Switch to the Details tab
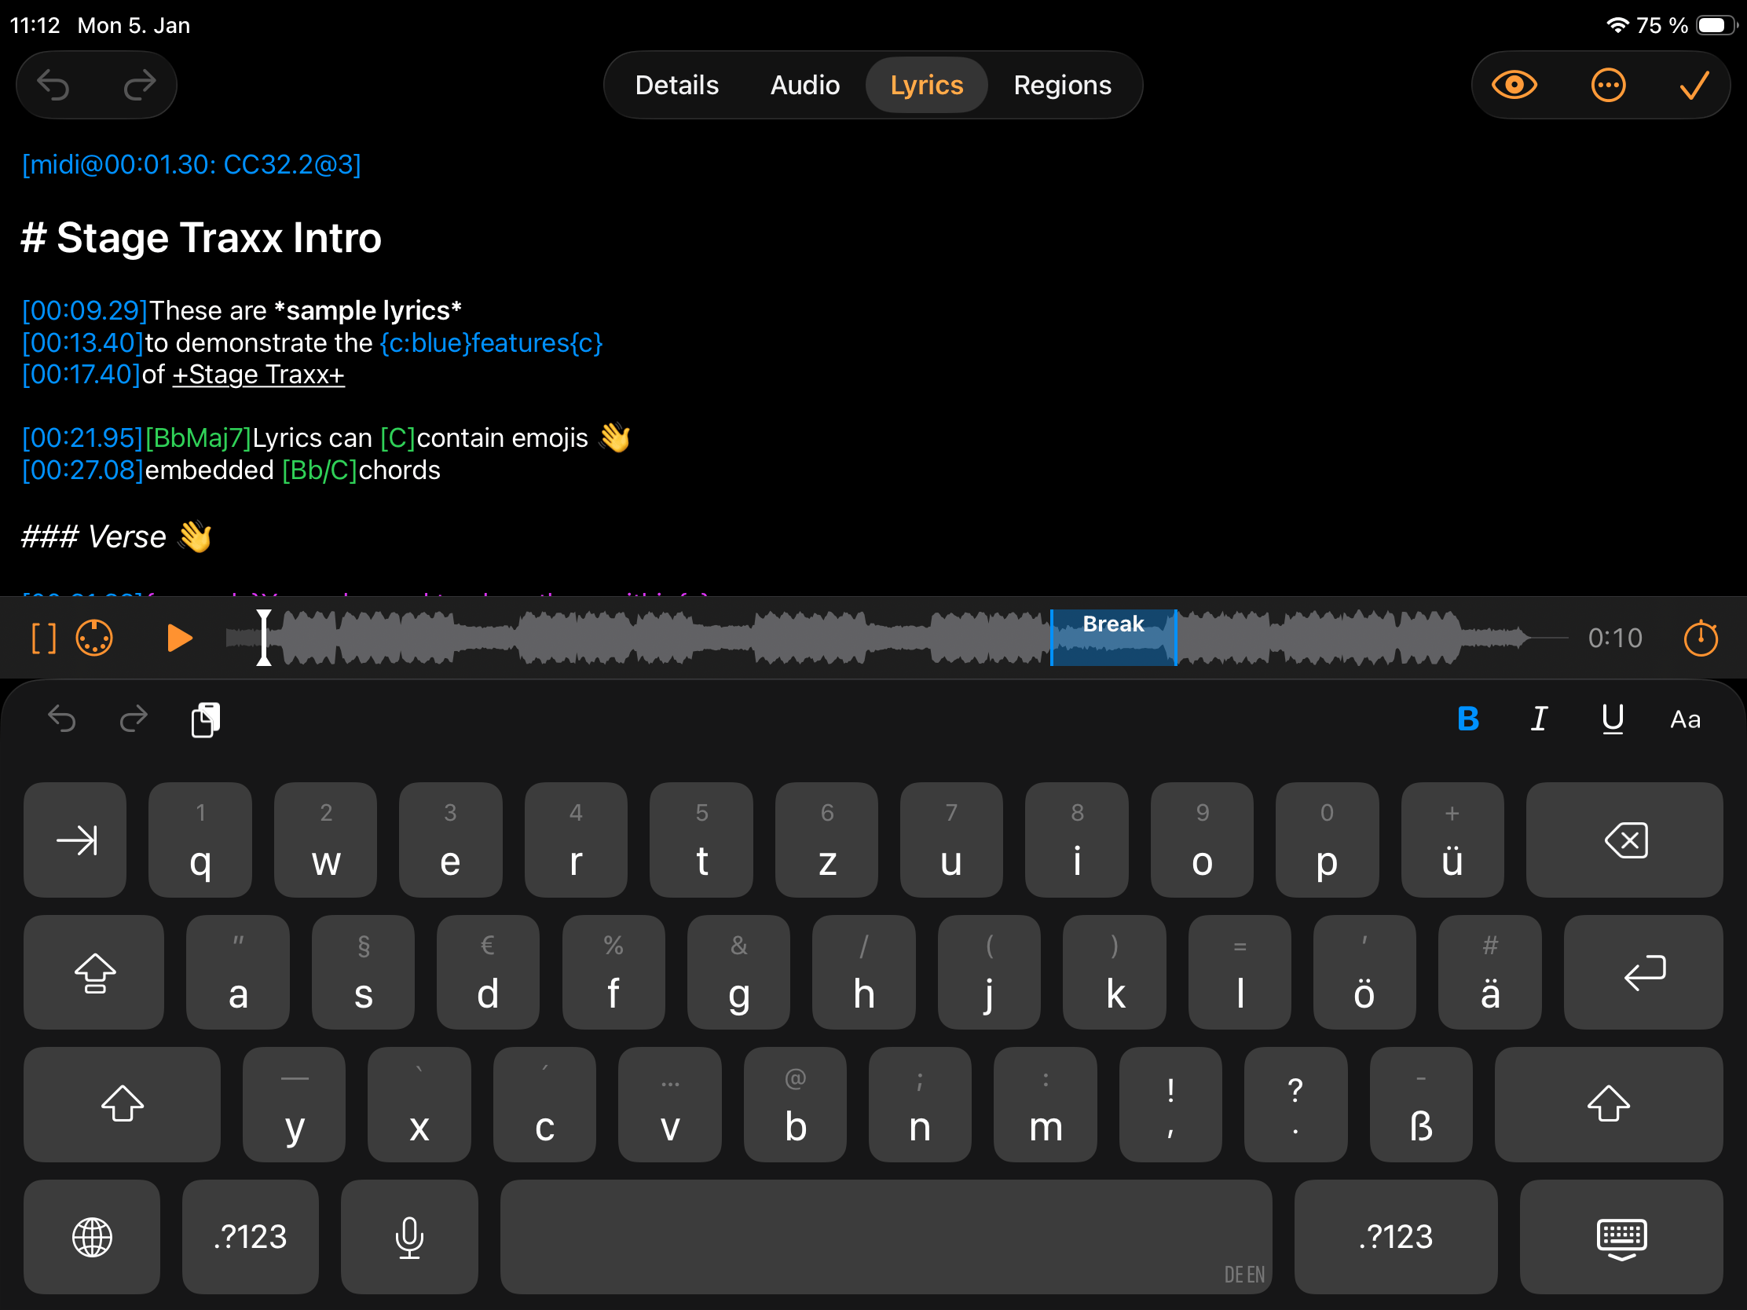 coord(677,85)
